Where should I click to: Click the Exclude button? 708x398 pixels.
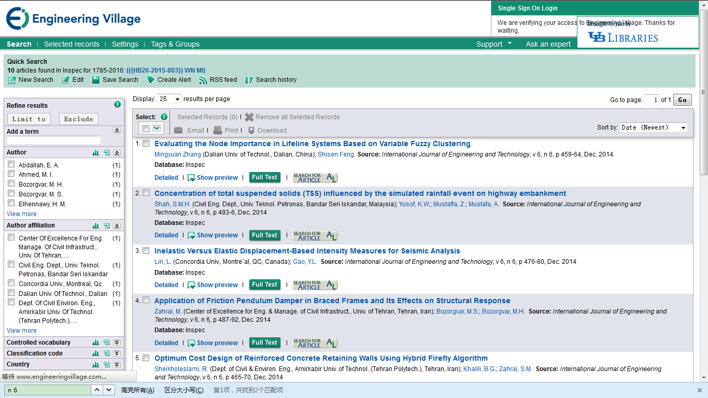pos(79,119)
